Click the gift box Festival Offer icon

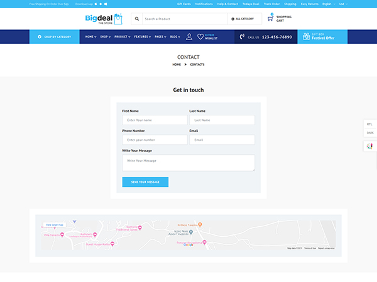pos(307,37)
